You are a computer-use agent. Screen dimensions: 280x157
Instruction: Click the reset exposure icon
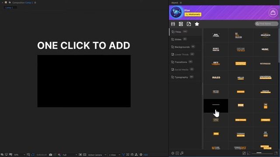[141, 155]
